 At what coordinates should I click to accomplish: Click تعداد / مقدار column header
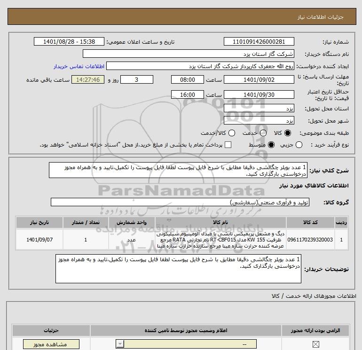coord(86,222)
